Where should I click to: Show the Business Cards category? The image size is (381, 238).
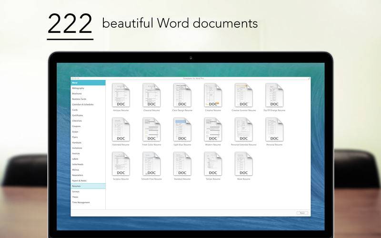pos(88,99)
